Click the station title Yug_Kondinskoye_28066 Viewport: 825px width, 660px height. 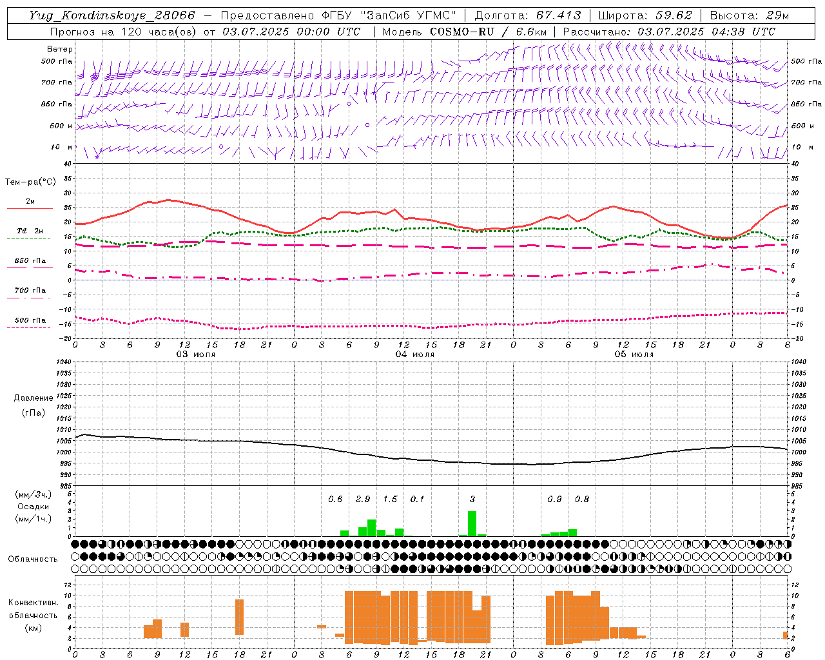click(x=112, y=15)
